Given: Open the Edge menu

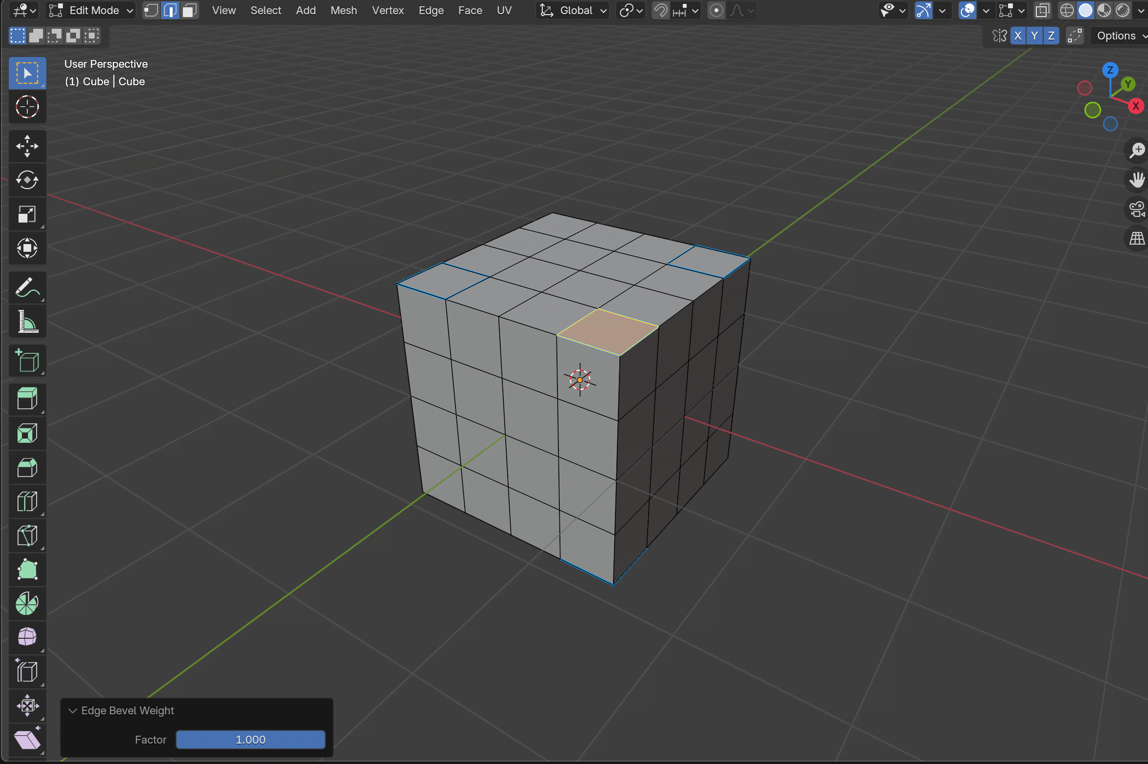Looking at the screenshot, I should pyautogui.click(x=431, y=10).
